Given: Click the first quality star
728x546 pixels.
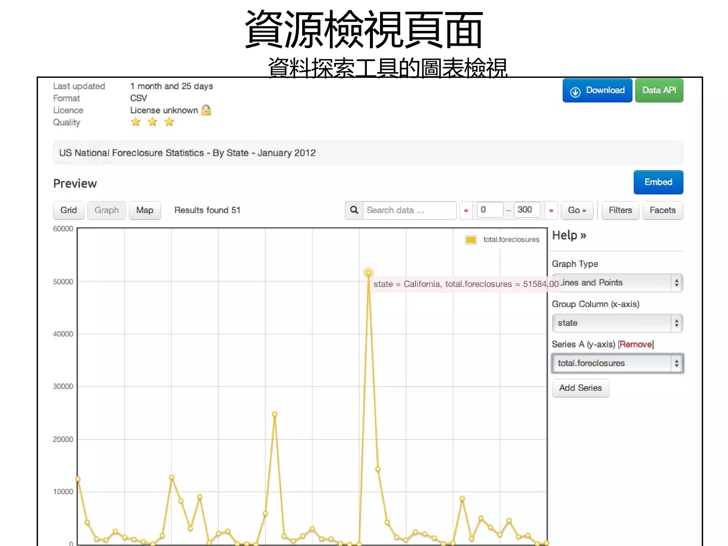Looking at the screenshot, I should tap(135, 122).
